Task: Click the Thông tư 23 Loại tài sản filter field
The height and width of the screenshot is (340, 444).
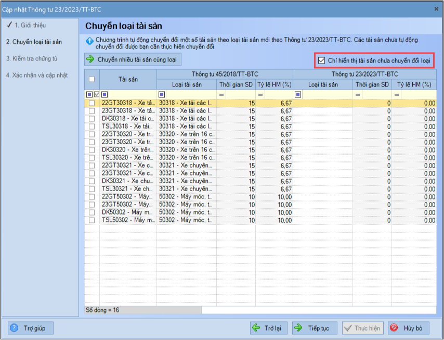Action: point(327,94)
